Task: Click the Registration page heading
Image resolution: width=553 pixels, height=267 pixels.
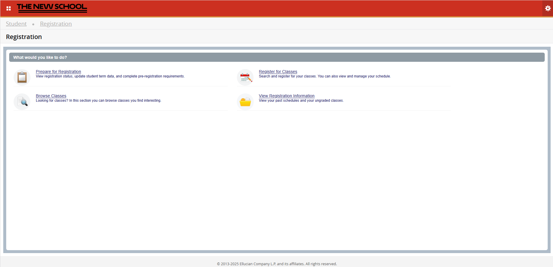Action: [24, 37]
